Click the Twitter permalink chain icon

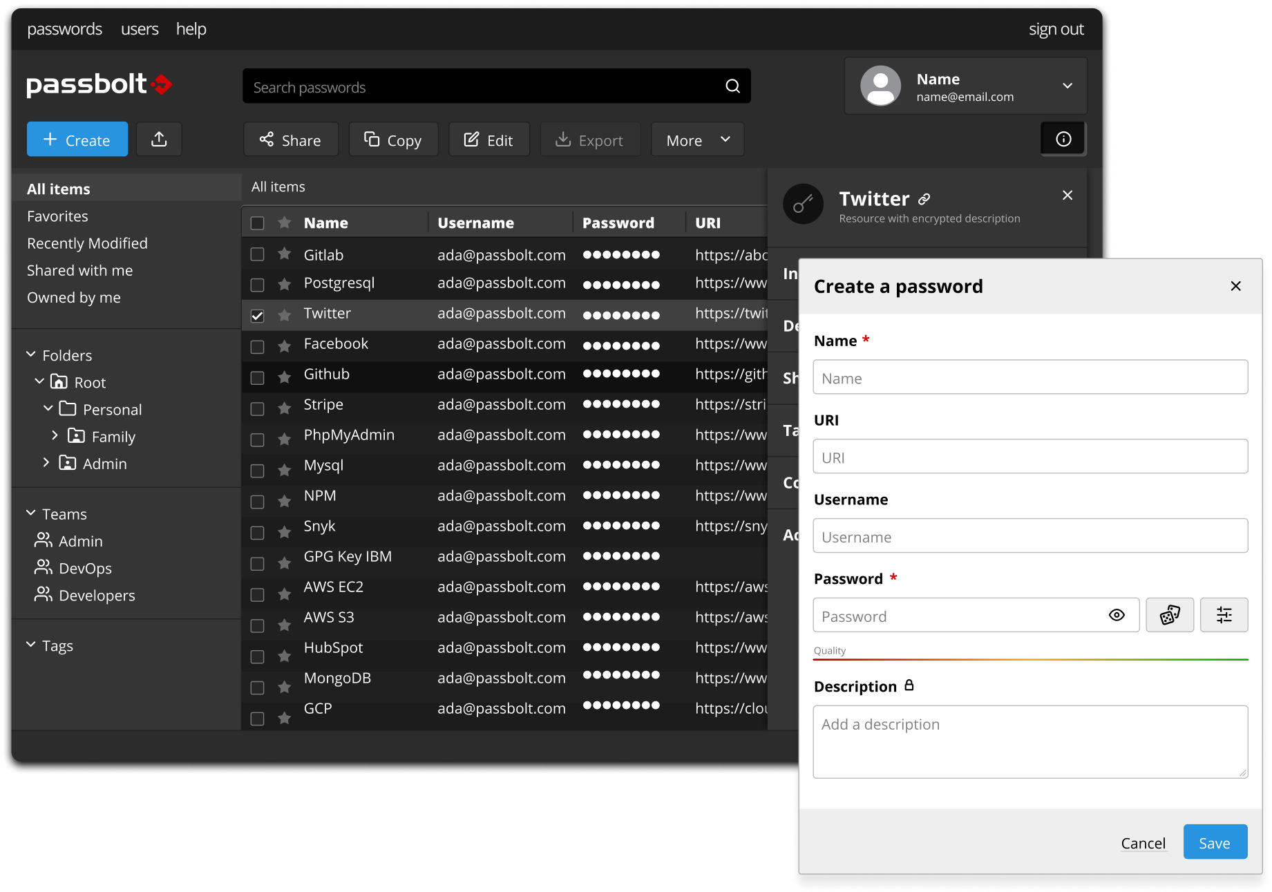924,200
